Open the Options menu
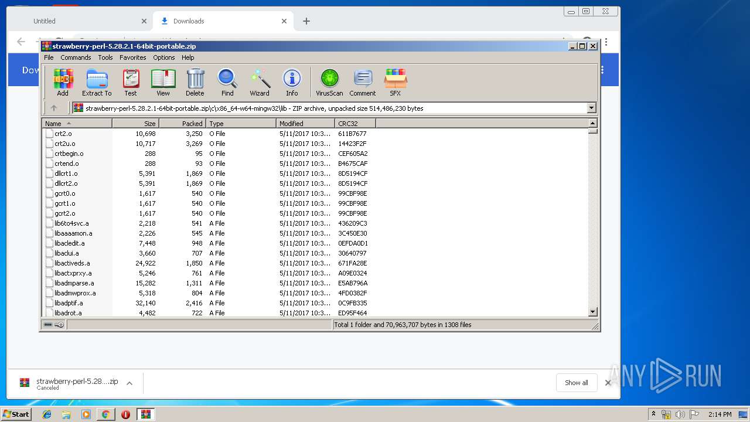Viewport: 750px width, 422px height. pyautogui.click(x=164, y=57)
